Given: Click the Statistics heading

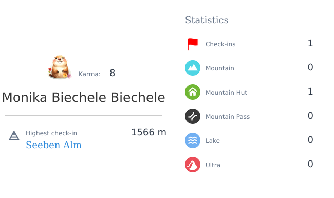Looking at the screenshot, I should [207, 20].
